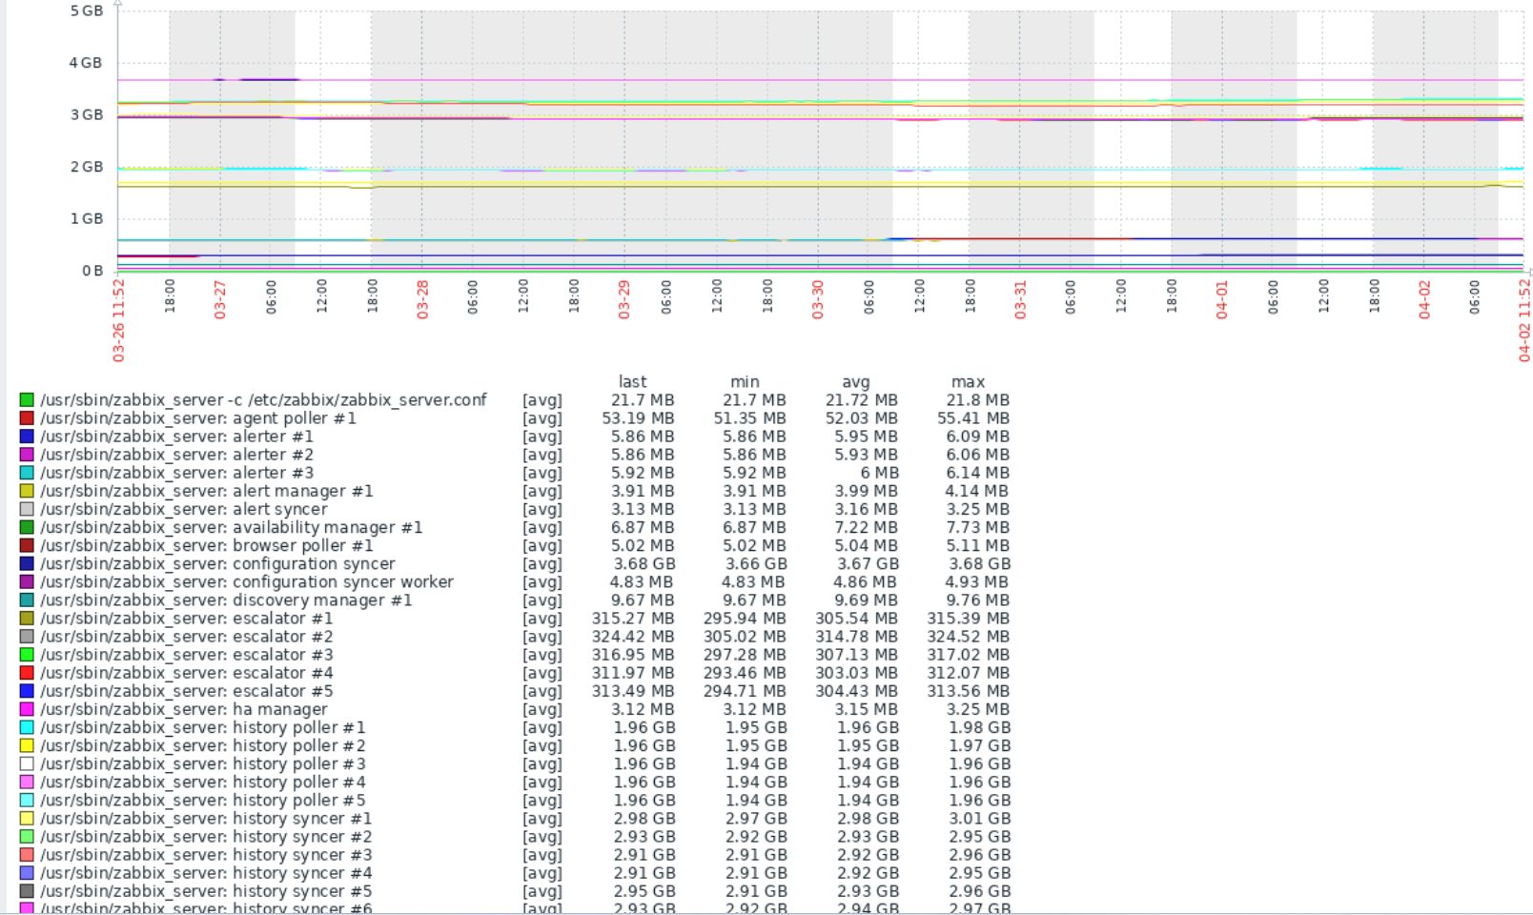Image resolution: width=1533 pixels, height=915 pixels.
Task: Click the yellow swatch beside history syncer #1
Action: (x=27, y=819)
